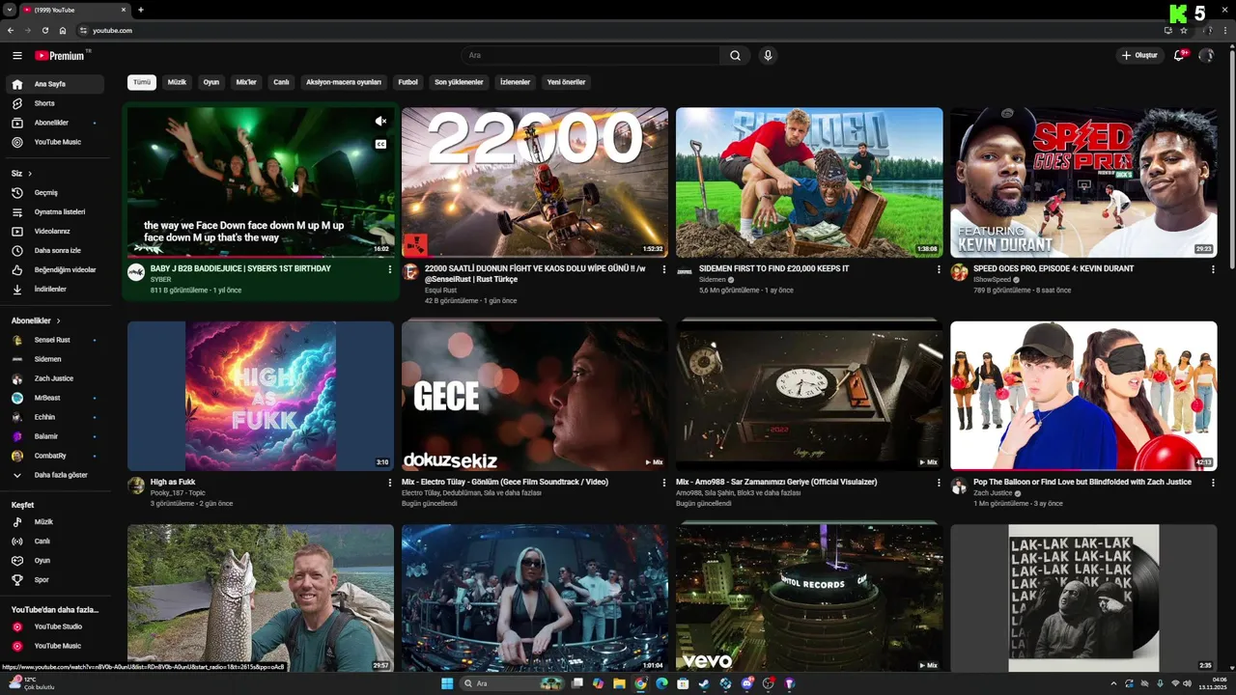This screenshot has width=1236, height=695.
Task: Open options menu for High as Fukk
Action: [x=390, y=483]
